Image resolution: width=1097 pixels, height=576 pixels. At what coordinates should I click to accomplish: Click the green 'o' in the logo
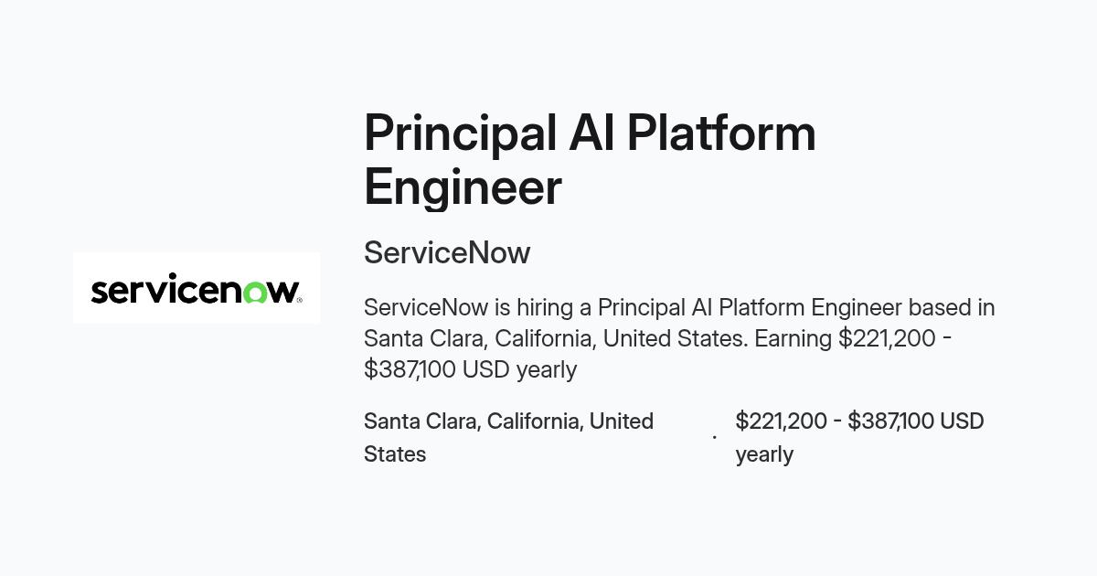click(x=255, y=292)
